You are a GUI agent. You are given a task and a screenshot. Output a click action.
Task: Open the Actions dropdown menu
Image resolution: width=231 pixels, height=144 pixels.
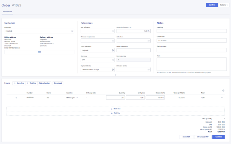224,5
